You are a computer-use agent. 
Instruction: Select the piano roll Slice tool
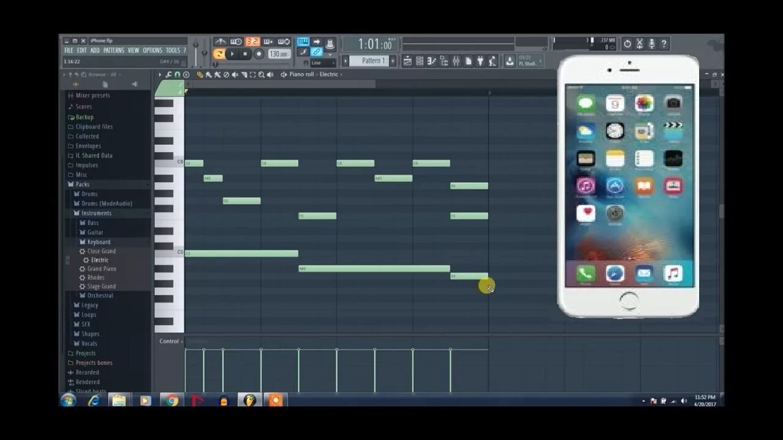pyautogui.click(x=243, y=75)
